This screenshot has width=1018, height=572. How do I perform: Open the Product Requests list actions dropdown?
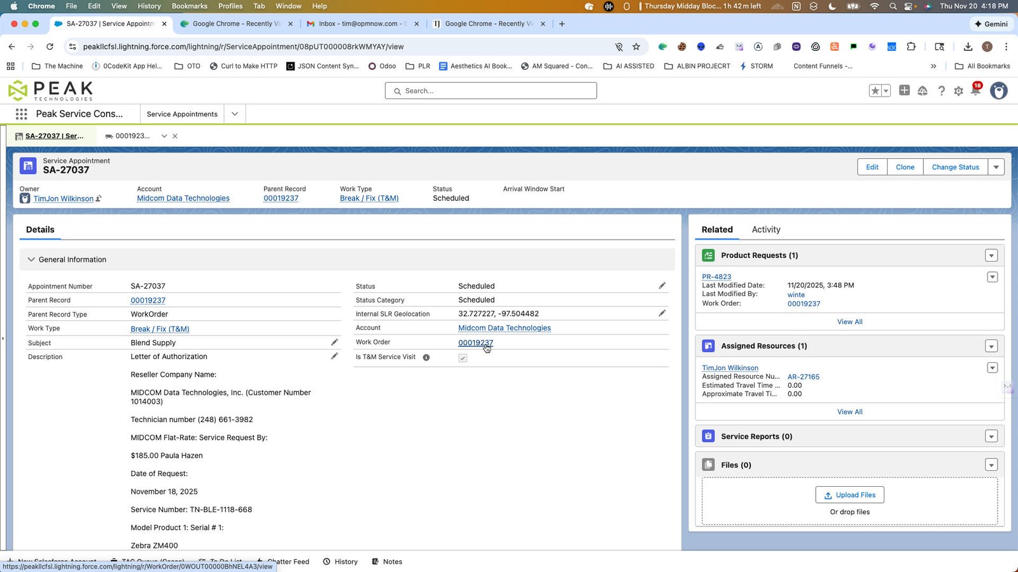click(x=991, y=255)
